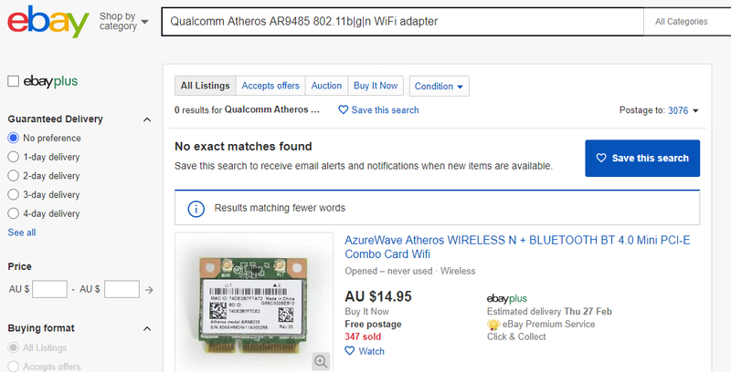
Task: Click the info icon for fewer words results
Action: pos(196,208)
